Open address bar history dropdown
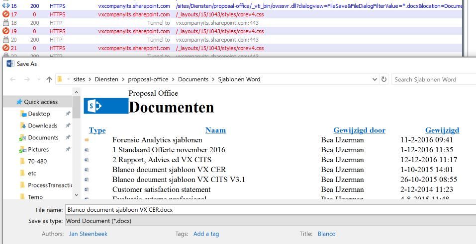Image resolution: width=476 pixels, height=244 pixels. coord(375,79)
